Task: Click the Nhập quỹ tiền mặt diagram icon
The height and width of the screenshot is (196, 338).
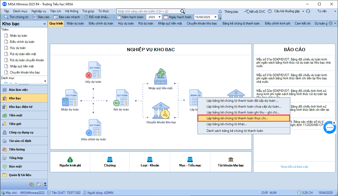Action: coord(160,76)
